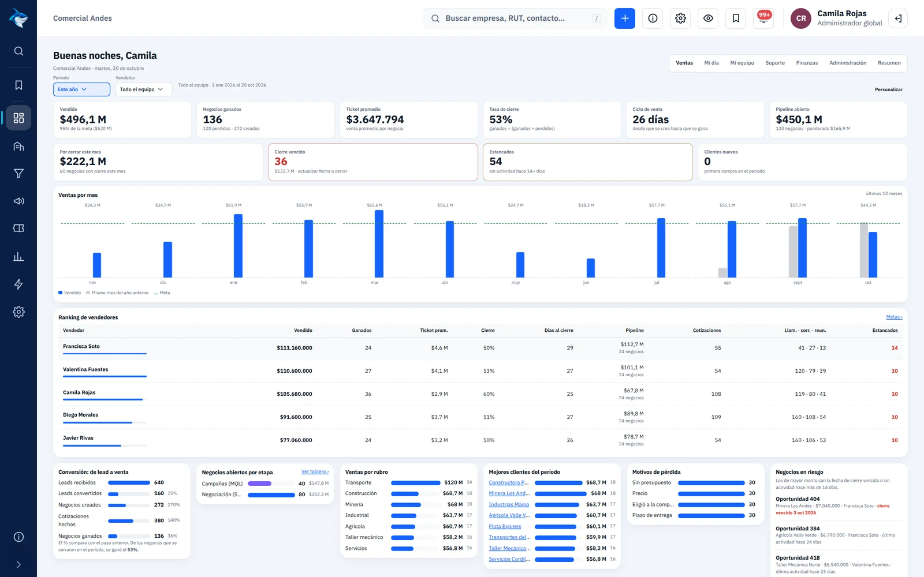Open notifications with 99+ badge

coord(763,18)
